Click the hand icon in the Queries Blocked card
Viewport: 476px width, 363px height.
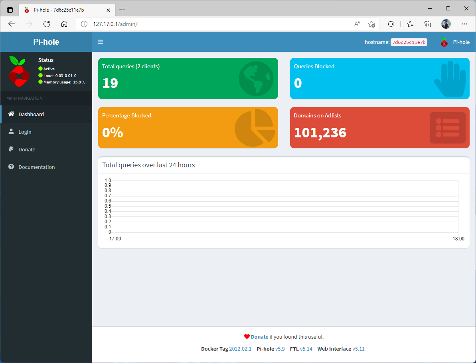tap(450, 79)
